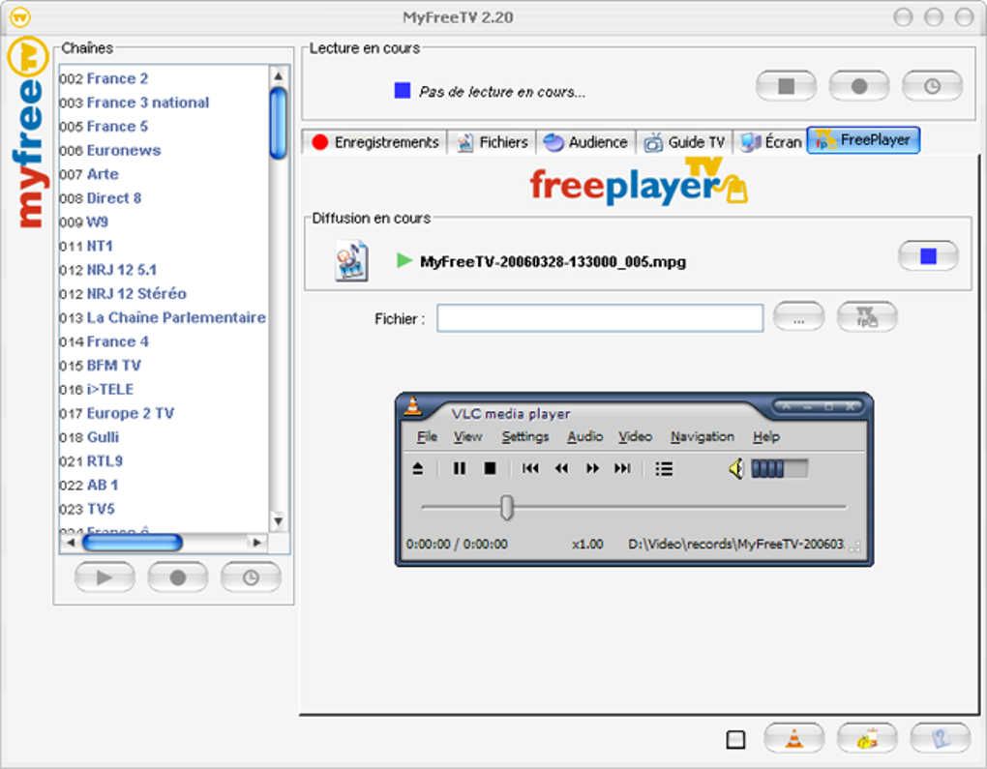The height and width of the screenshot is (769, 987).
Task: Adjust the VLC volume bar
Action: (x=779, y=468)
